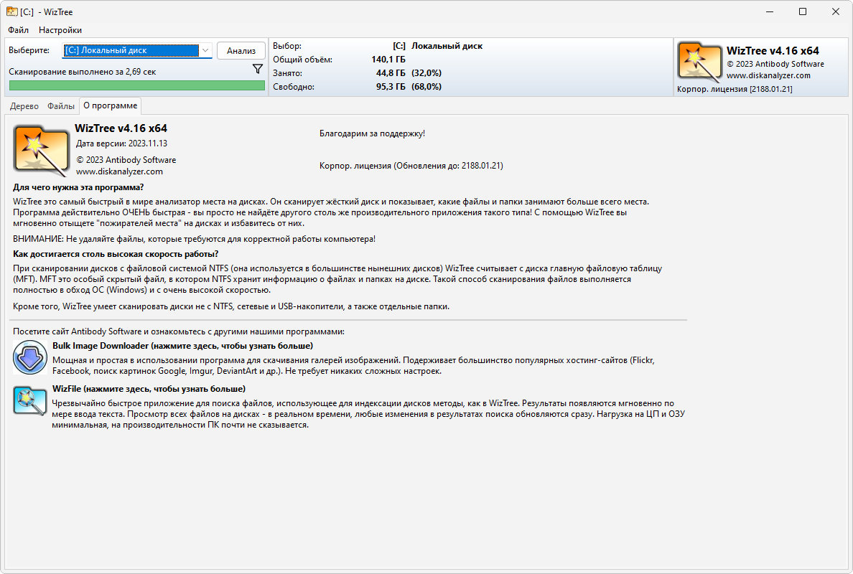Image resolution: width=853 pixels, height=574 pixels.
Task: Click the WizFile magnifier icon
Action: click(x=30, y=400)
